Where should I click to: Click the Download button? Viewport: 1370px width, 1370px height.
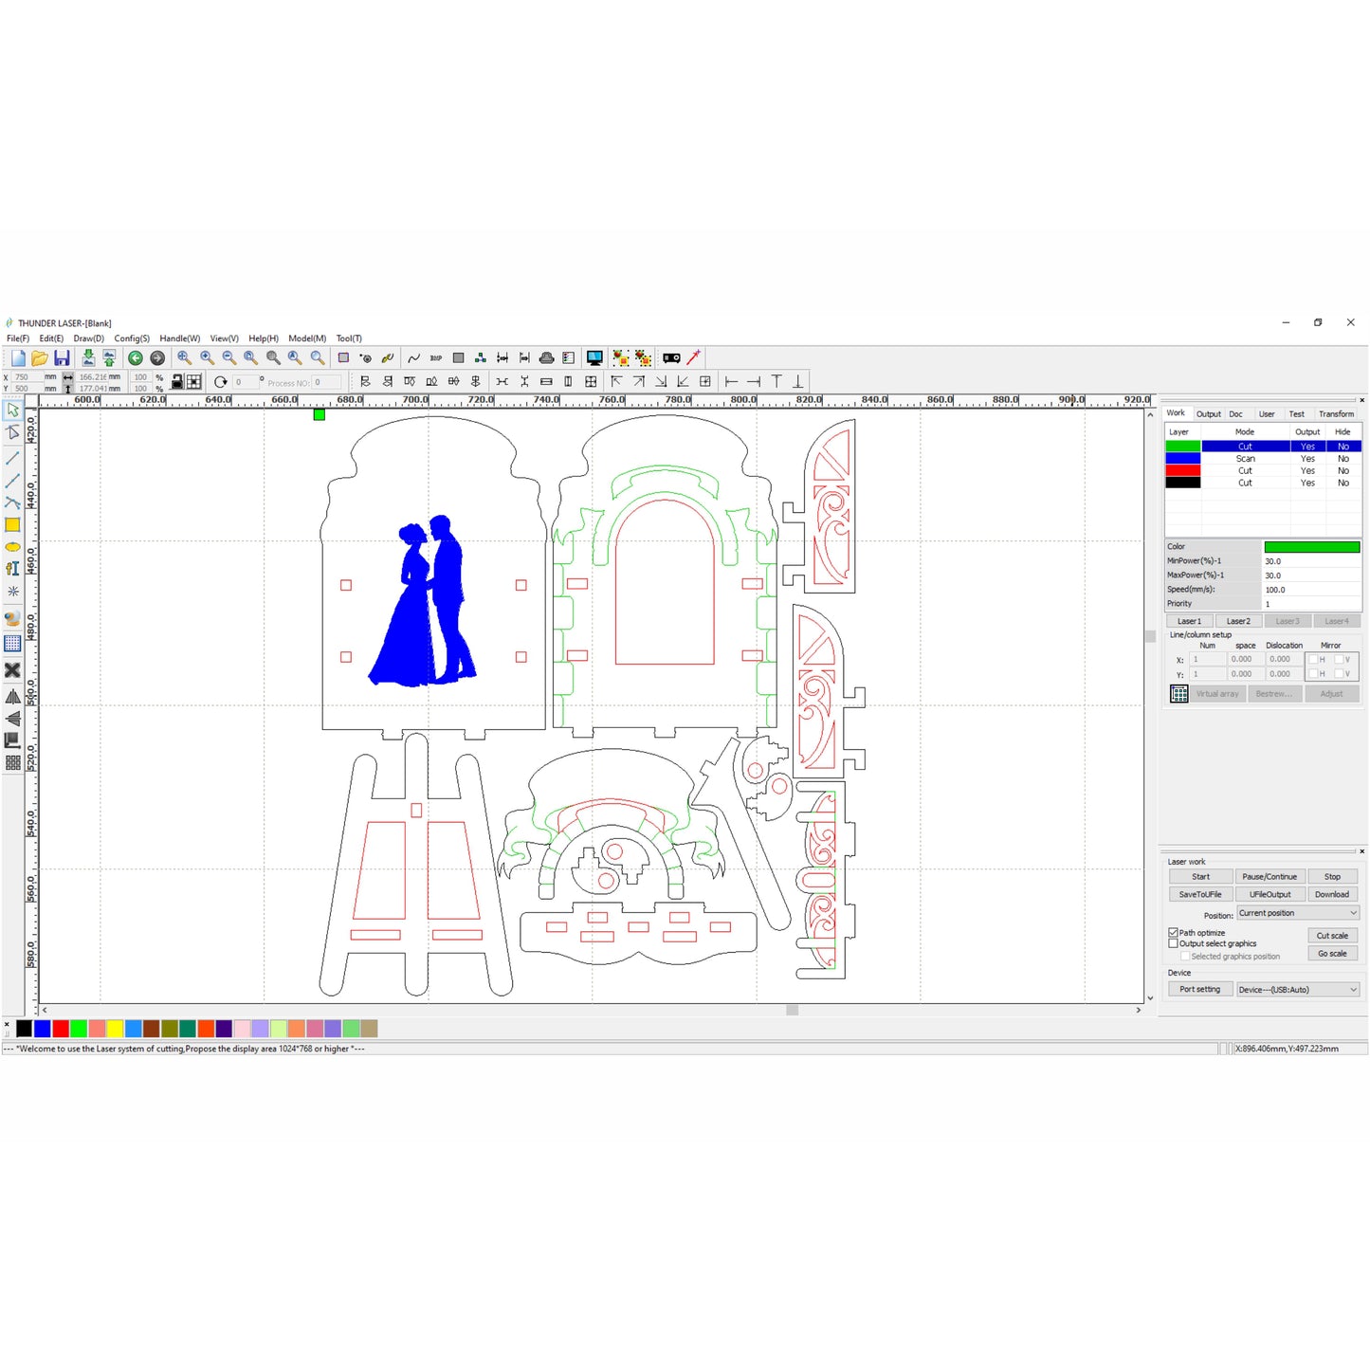click(1331, 895)
